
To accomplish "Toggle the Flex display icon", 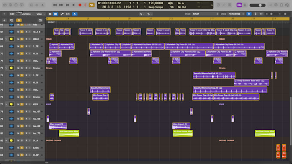I will click(68, 14).
